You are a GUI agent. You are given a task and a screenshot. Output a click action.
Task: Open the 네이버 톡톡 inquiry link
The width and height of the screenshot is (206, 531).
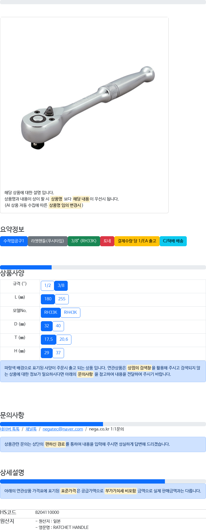click(x=10, y=429)
